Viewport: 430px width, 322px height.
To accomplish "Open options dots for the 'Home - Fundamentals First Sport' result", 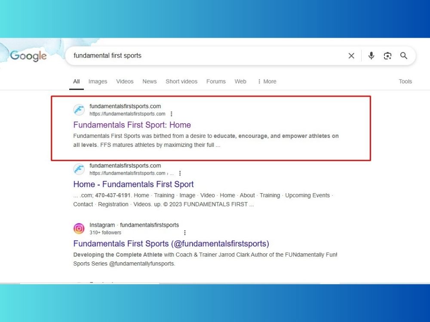I will click(x=180, y=173).
